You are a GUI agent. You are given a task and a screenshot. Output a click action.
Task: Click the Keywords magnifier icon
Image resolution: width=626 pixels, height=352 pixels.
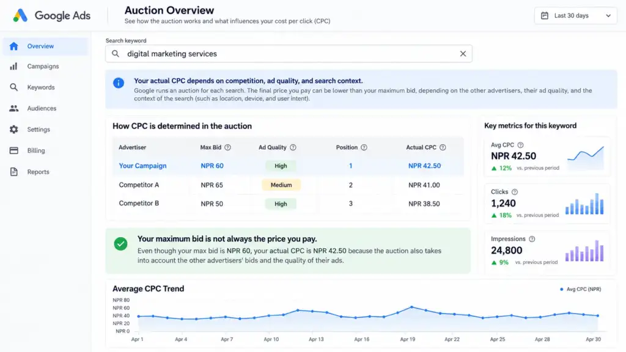pos(14,87)
